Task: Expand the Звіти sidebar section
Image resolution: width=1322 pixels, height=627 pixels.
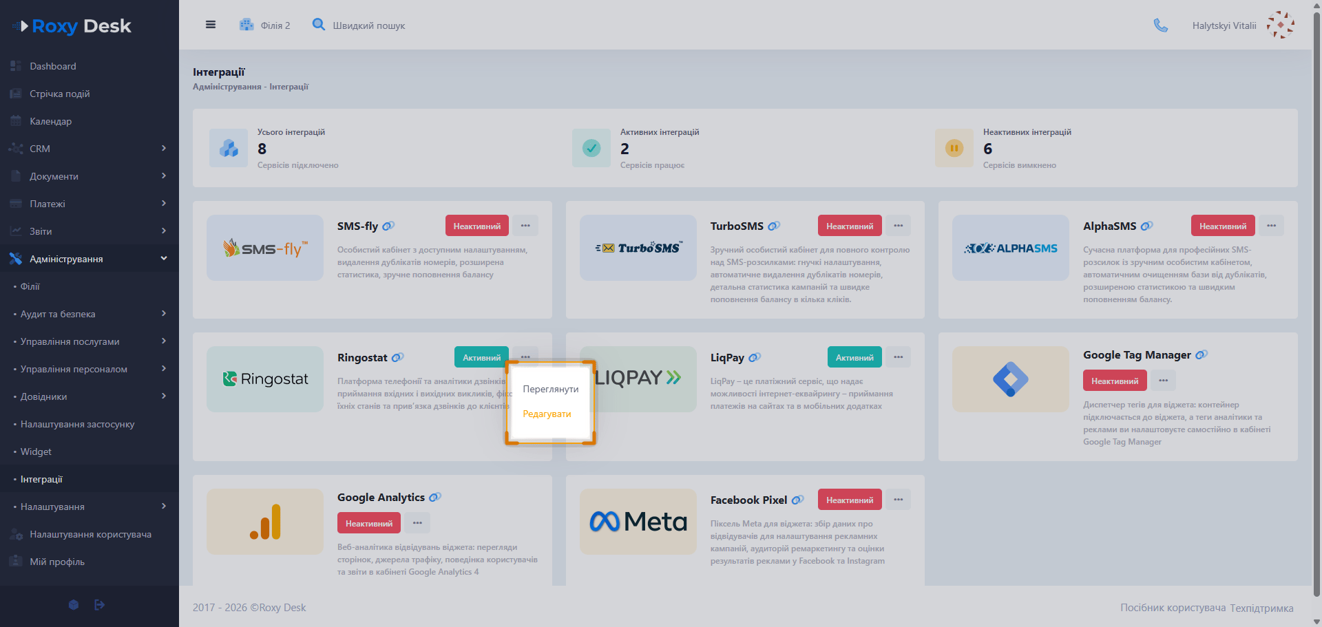Action: (x=90, y=231)
